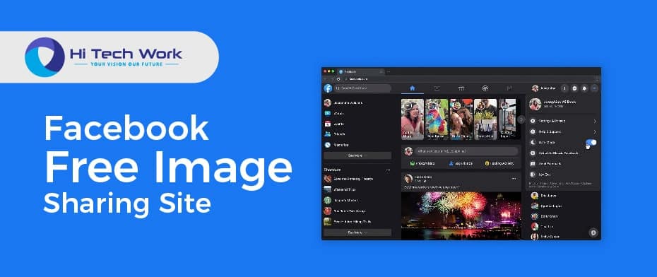Viewport: 657px width, 277px height.
Task: Expand See More below Memories
Action: (357, 155)
